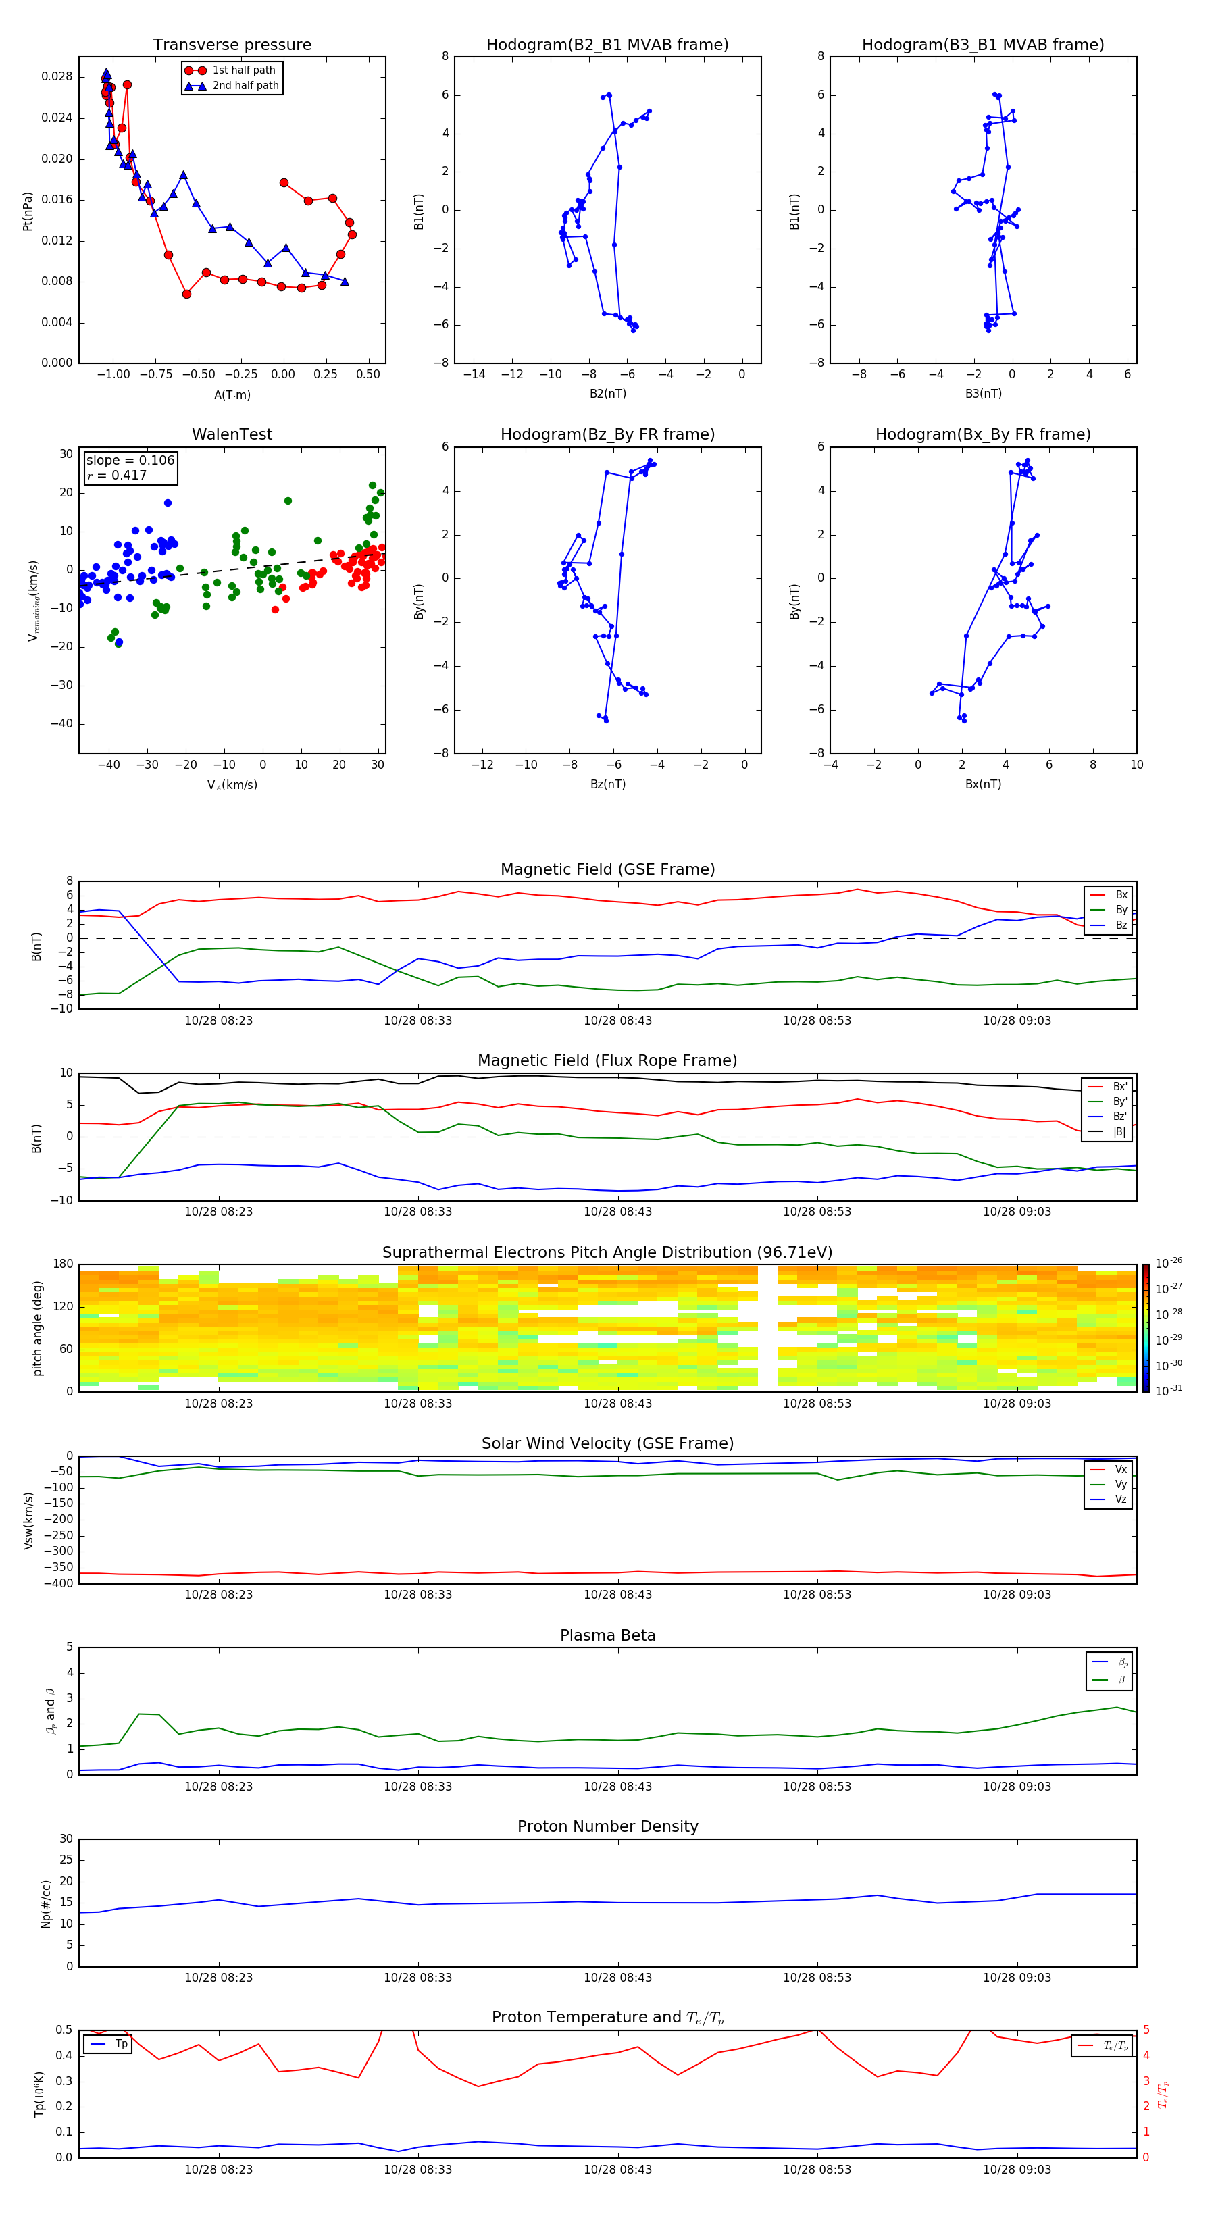Image resolution: width=1216 pixels, height=2229 pixels.
Task: Click the data gap in pitch angle spectrogram
Action: 767,1328
